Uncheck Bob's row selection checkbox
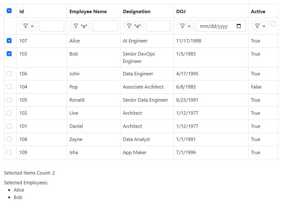This screenshot has width=283, height=205. pyautogui.click(x=9, y=53)
